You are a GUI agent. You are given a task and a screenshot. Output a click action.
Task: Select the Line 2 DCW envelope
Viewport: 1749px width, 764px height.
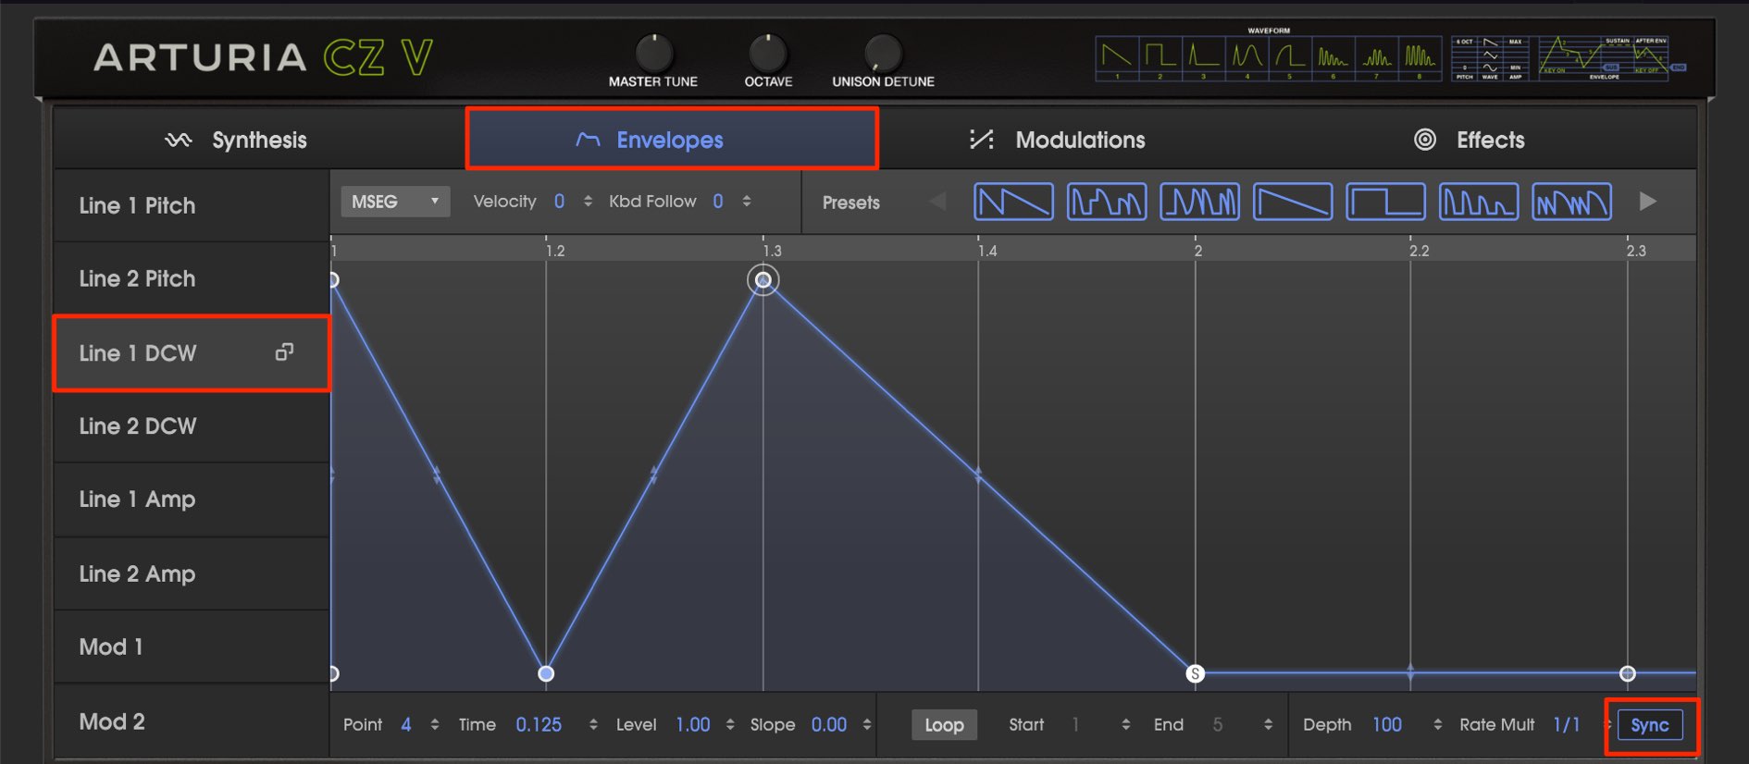(192, 426)
